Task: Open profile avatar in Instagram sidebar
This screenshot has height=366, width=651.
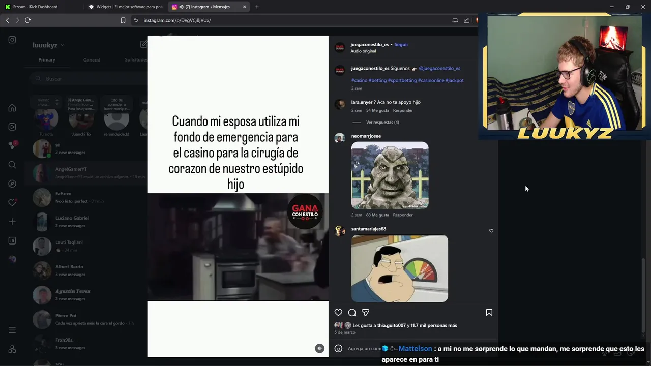Action: (x=12, y=259)
